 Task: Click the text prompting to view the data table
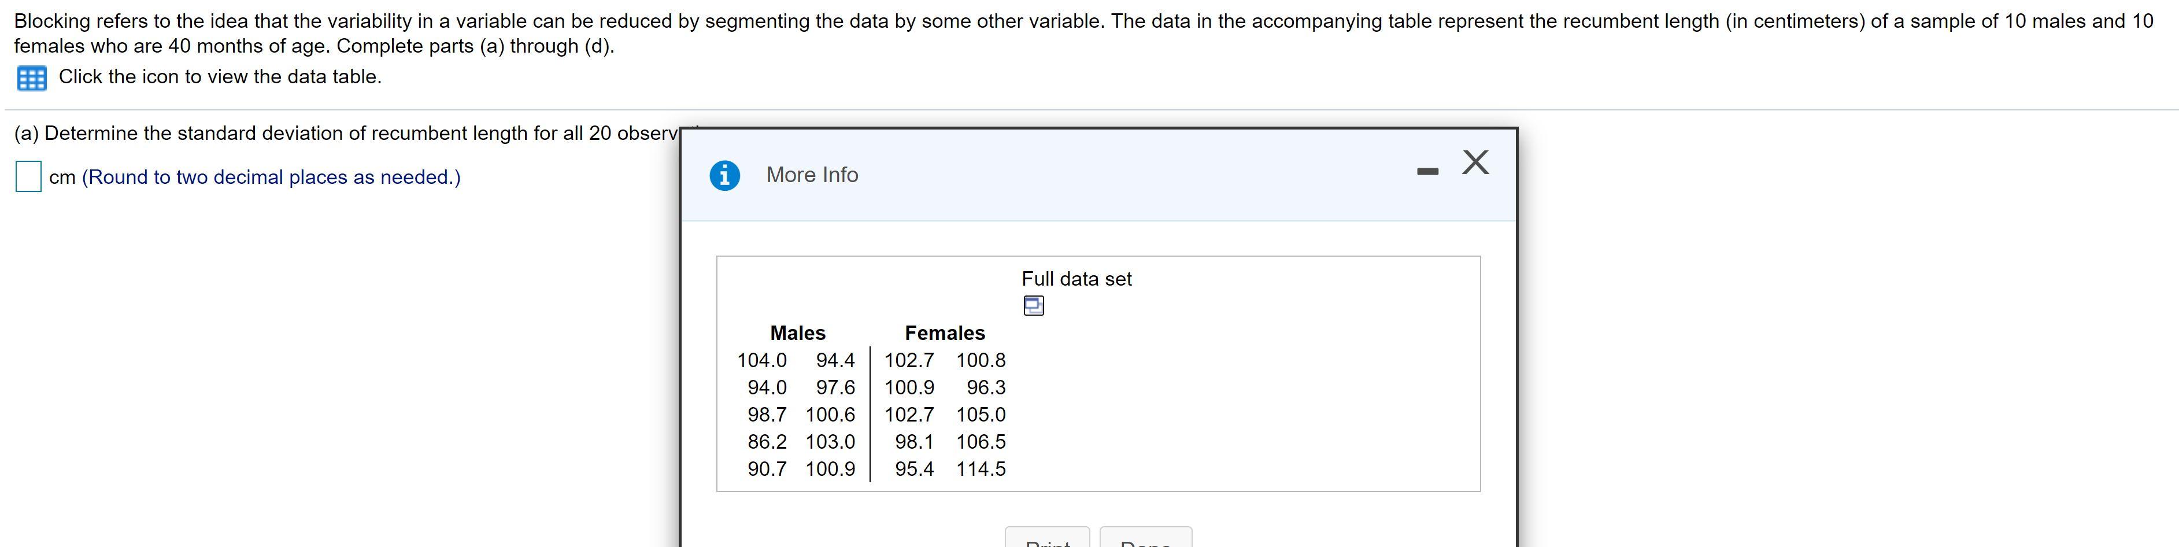point(219,77)
